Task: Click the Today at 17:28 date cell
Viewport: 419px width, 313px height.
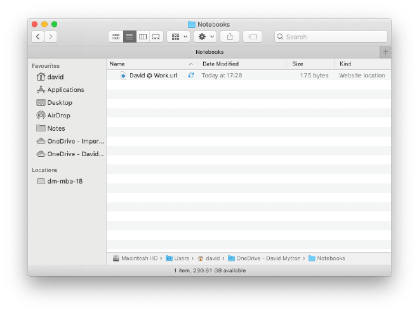Action: [x=222, y=76]
